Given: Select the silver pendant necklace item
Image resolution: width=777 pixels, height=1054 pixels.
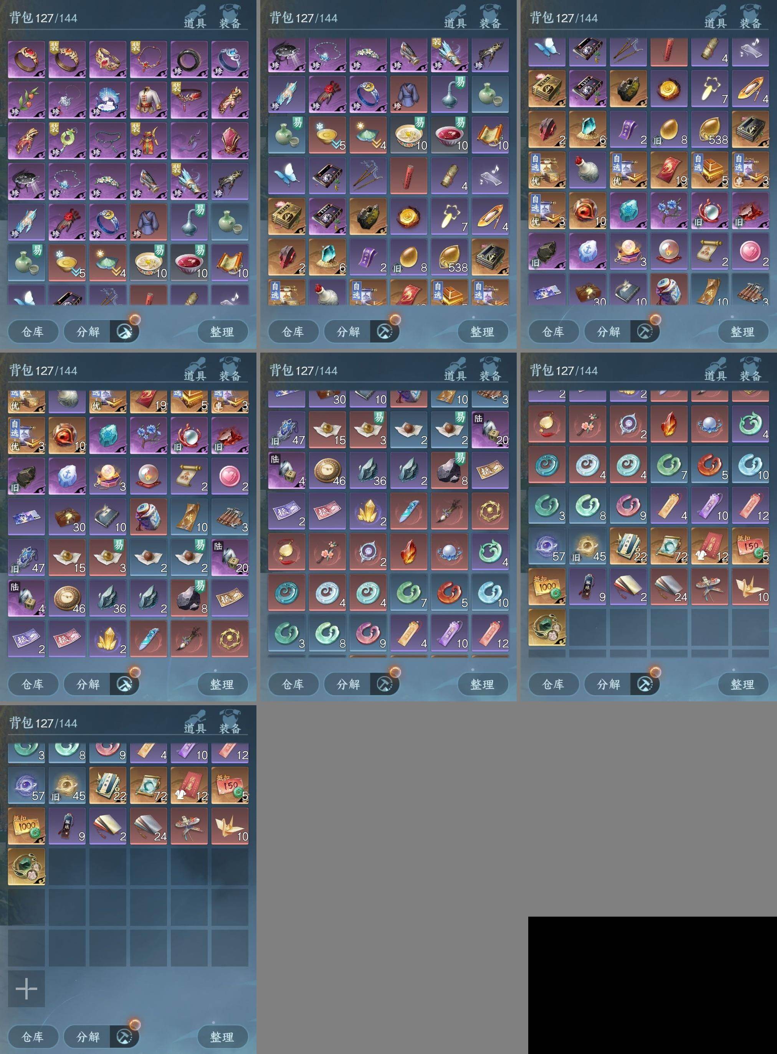Looking at the screenshot, I should click(67, 100).
